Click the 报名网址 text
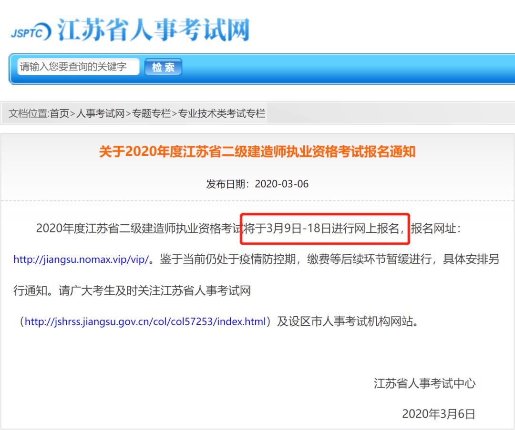This screenshot has height=430, width=515. click(433, 229)
